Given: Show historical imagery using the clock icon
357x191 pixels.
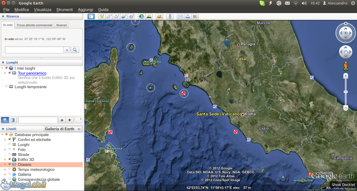Looking at the screenshot, I should 142,16.
